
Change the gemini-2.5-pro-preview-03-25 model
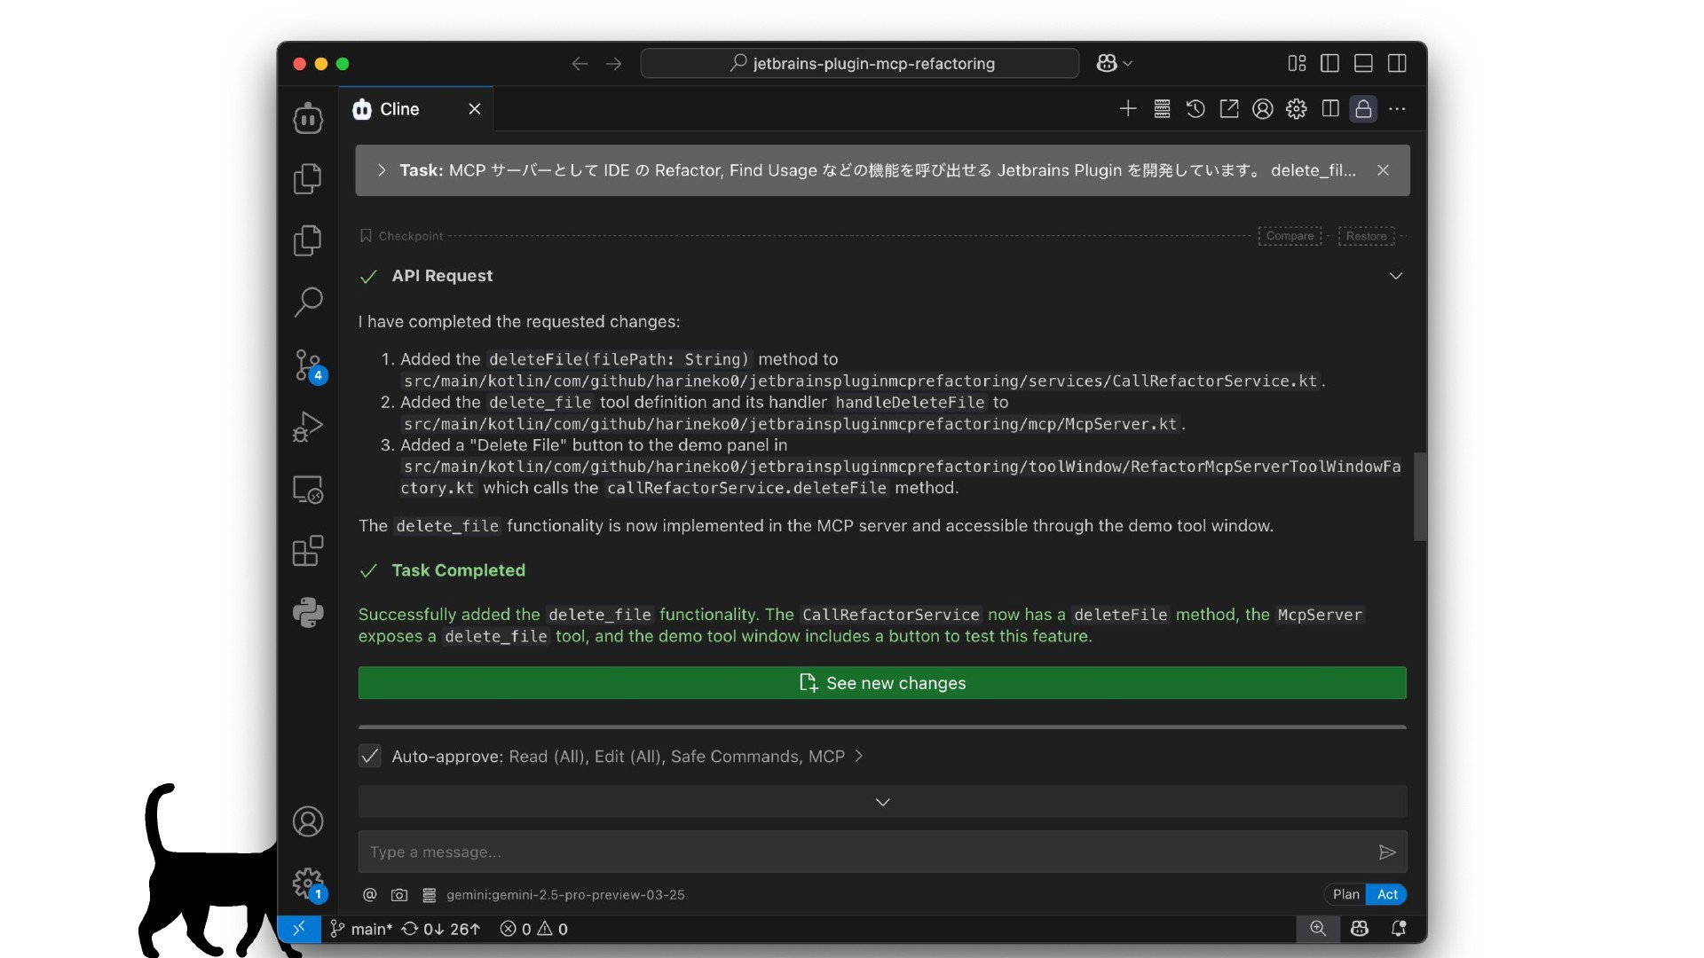[x=565, y=895]
